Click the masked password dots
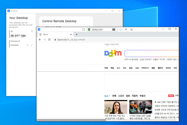The height and width of the screenshot is (125, 187). click(x=15, y=45)
